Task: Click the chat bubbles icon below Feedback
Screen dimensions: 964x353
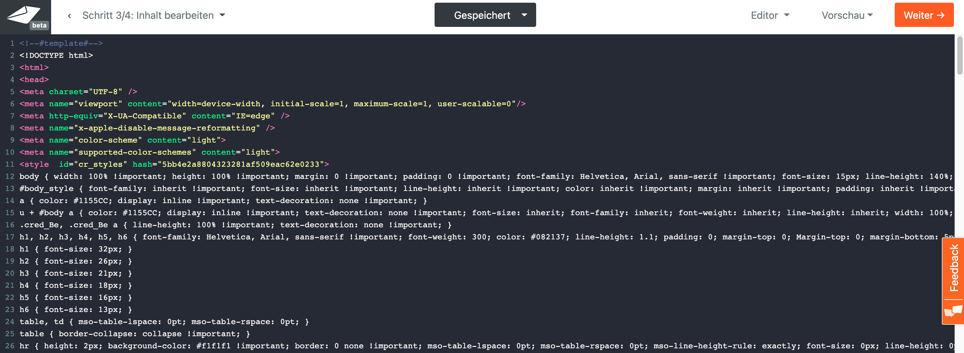Action: (953, 311)
